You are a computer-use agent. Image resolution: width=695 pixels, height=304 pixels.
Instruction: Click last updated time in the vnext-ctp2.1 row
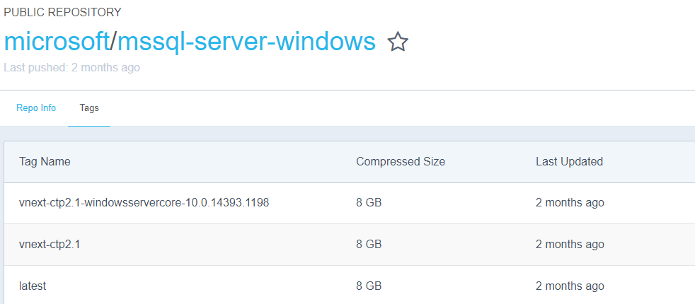[570, 245]
